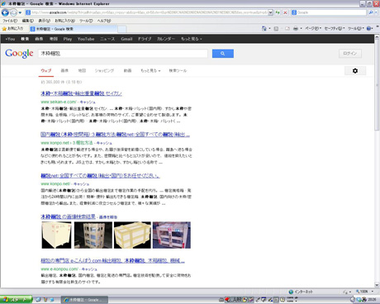Open the e-こんぽう.com result title link
The image size is (380, 304).
113,260
